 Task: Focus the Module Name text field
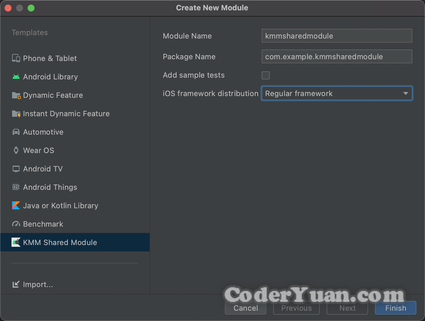click(337, 36)
